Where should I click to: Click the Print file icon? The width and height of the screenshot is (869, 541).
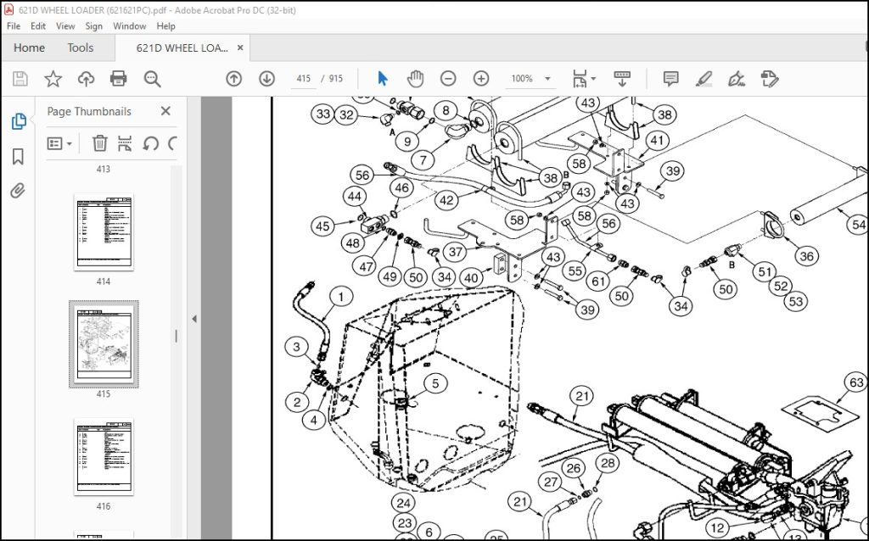click(x=119, y=79)
